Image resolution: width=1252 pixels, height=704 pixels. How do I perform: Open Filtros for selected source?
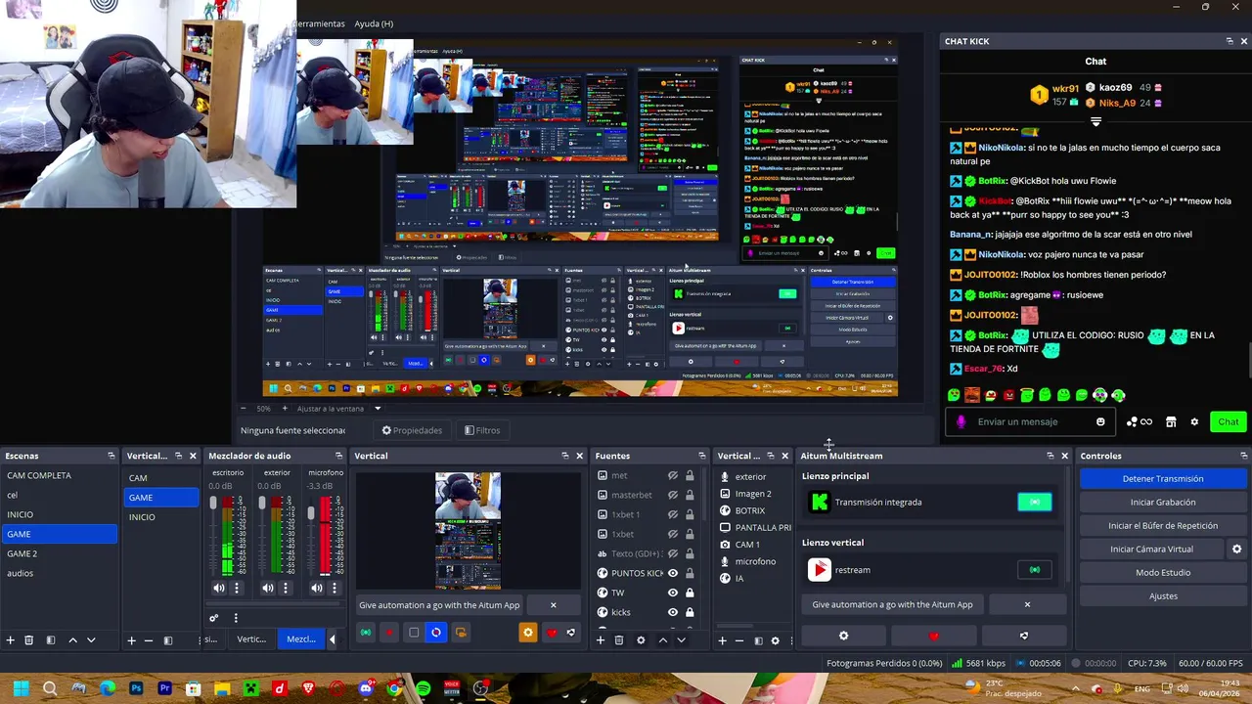point(482,430)
